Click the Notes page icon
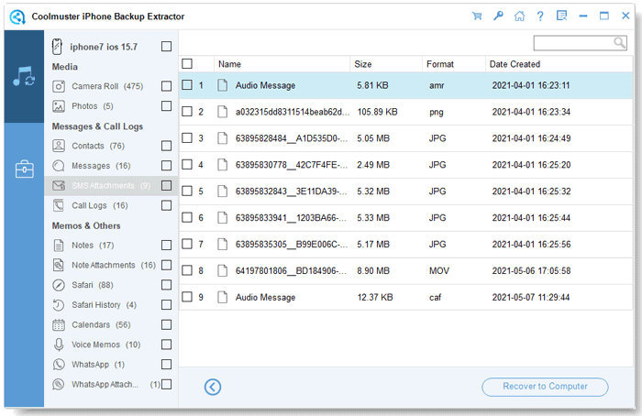Image resolution: width=642 pixels, height=416 pixels. [x=59, y=245]
